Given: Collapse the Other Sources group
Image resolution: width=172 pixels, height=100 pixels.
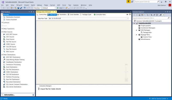Looking at the screenshot, I should [x=2, y=32].
